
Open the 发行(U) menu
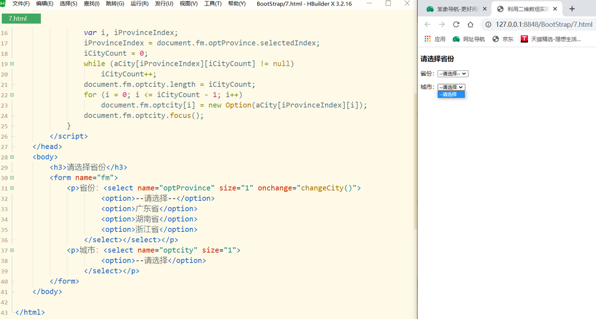(x=164, y=3)
